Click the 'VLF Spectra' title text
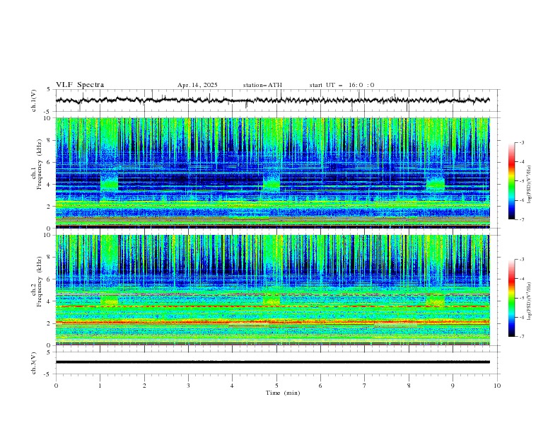The height and width of the screenshot is (433, 560). click(x=80, y=85)
